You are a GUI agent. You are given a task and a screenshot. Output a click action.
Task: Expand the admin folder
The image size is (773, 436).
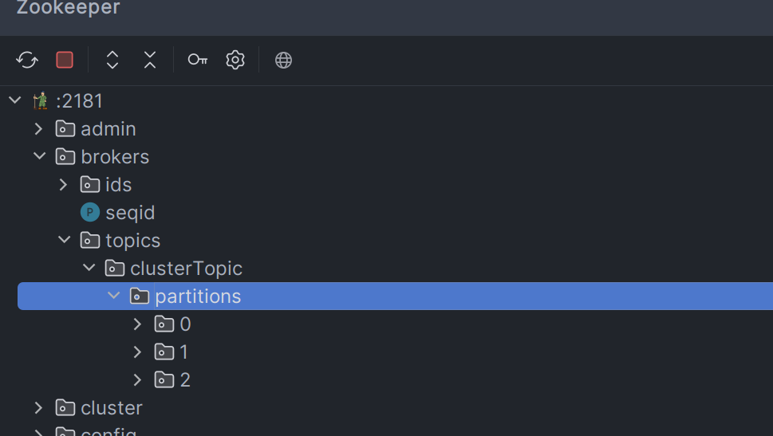pos(38,128)
